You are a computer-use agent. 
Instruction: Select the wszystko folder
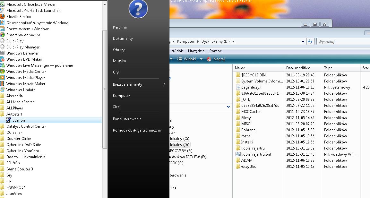point(249,166)
